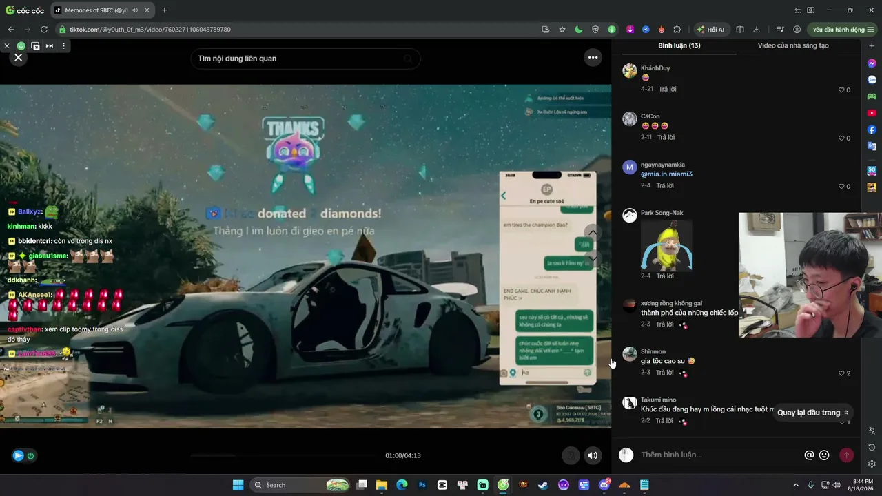Click Quay lại đầu trang button

tap(813, 413)
